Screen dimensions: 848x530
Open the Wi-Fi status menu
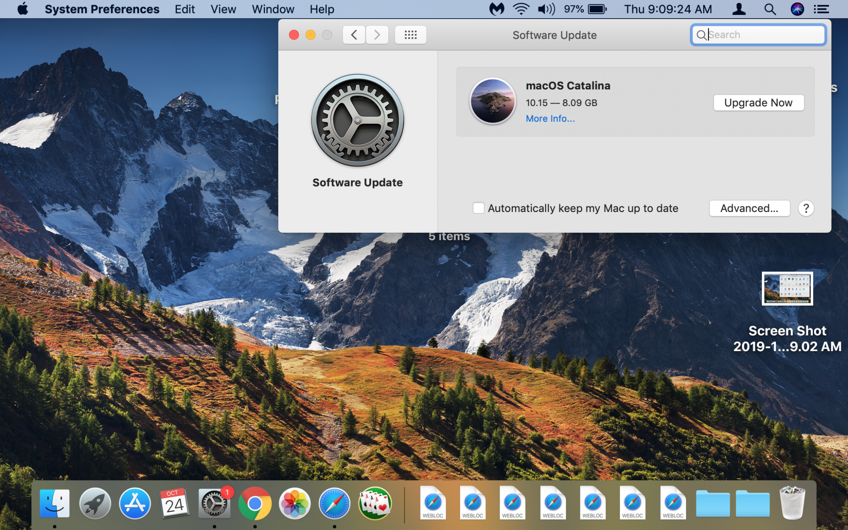point(521,9)
